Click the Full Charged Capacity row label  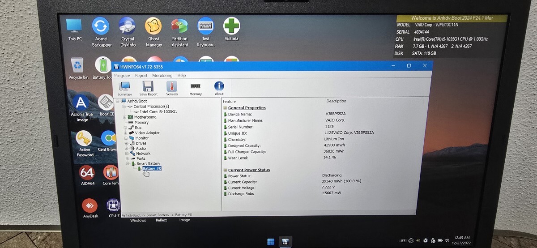pos(247,152)
